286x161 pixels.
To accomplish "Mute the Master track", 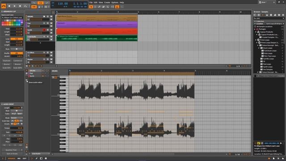I will pos(51,59).
